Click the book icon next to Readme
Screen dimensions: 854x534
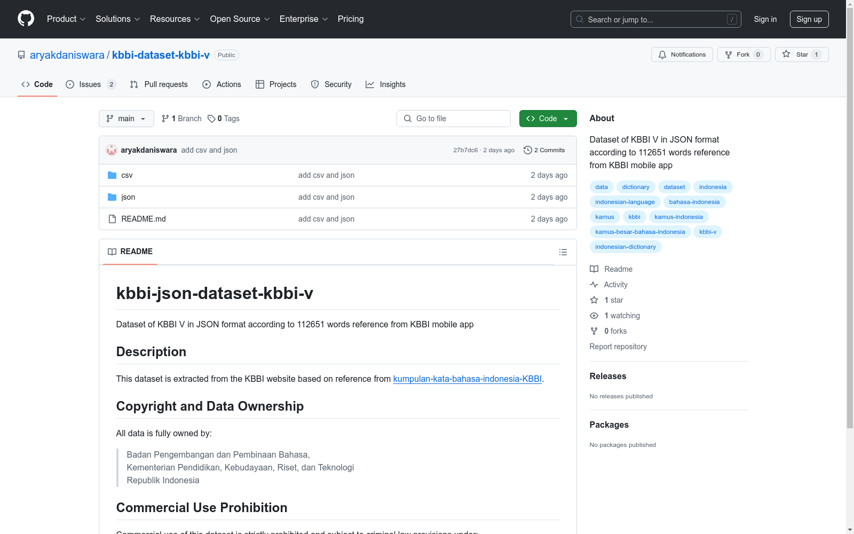click(594, 269)
